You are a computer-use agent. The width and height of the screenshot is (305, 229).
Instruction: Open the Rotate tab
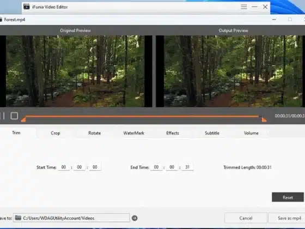95,133
